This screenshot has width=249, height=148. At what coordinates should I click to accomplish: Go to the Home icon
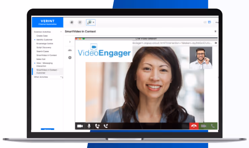(72, 22)
